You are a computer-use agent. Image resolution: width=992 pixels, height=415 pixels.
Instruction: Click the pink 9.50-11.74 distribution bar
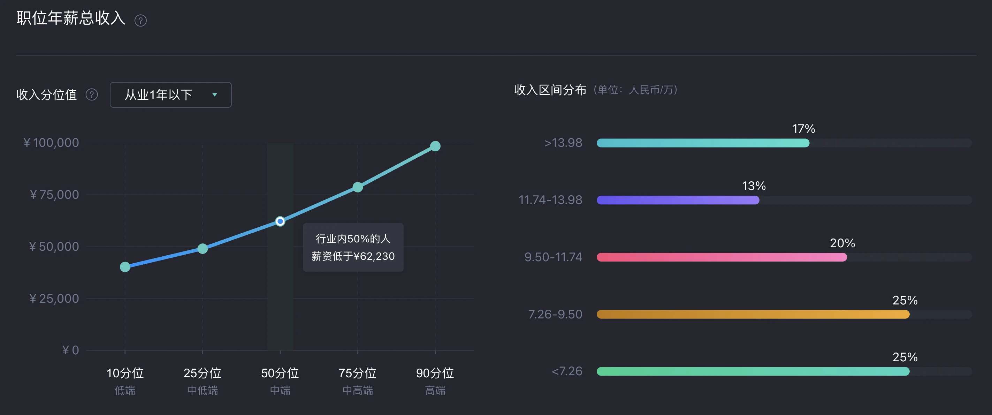pyautogui.click(x=722, y=257)
